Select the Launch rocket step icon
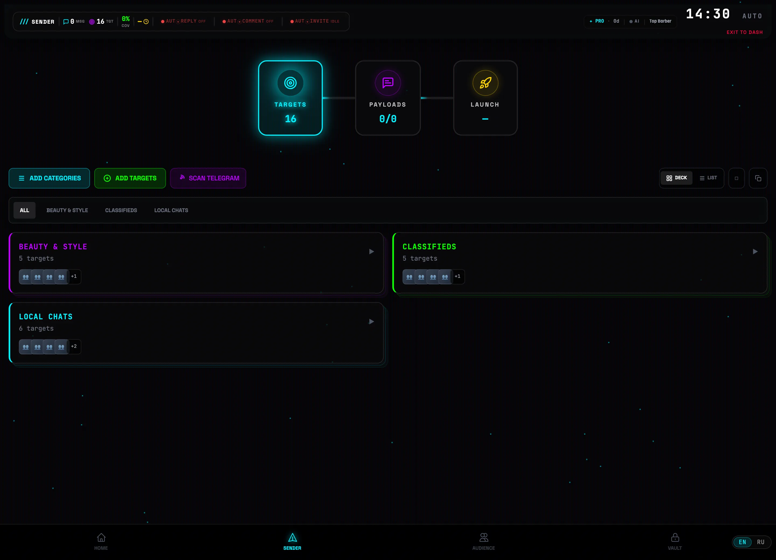This screenshot has width=776, height=560. click(485, 83)
